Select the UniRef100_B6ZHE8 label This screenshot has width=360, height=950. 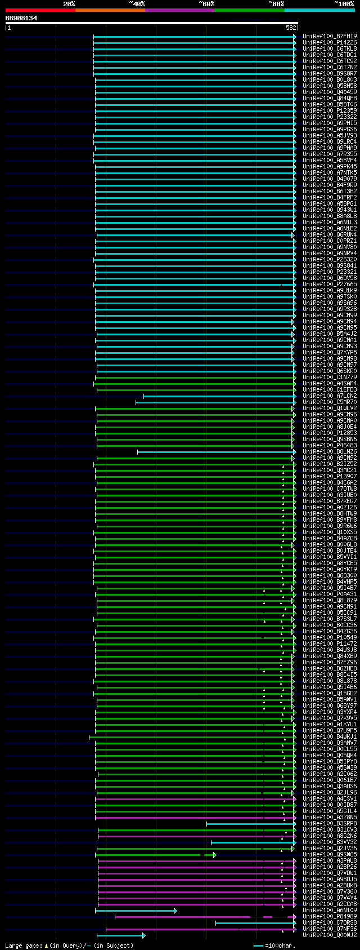coord(330,668)
